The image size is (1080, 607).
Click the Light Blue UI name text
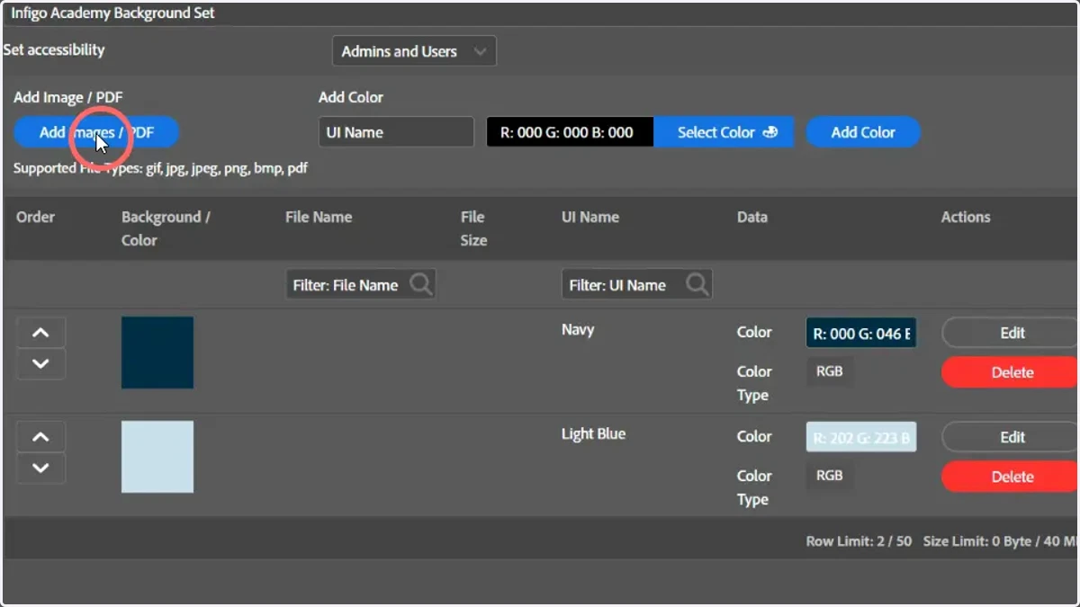pos(593,434)
